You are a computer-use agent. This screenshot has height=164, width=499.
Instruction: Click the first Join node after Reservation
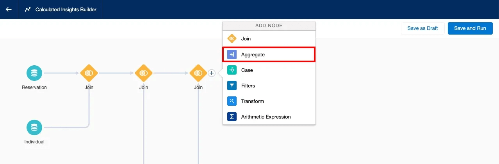(89, 73)
